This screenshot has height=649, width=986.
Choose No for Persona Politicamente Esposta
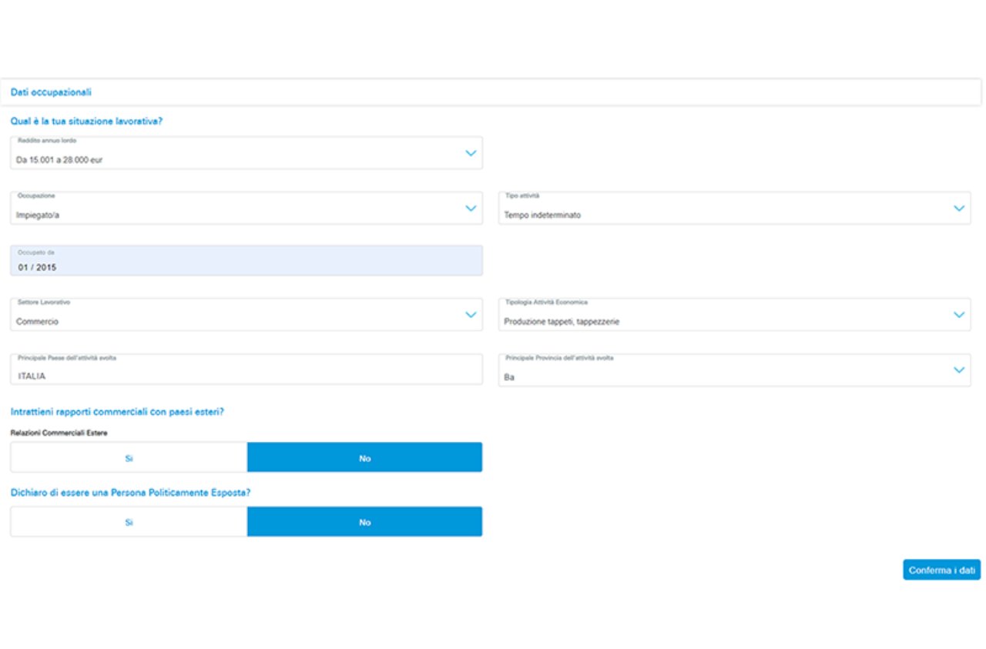coord(364,522)
